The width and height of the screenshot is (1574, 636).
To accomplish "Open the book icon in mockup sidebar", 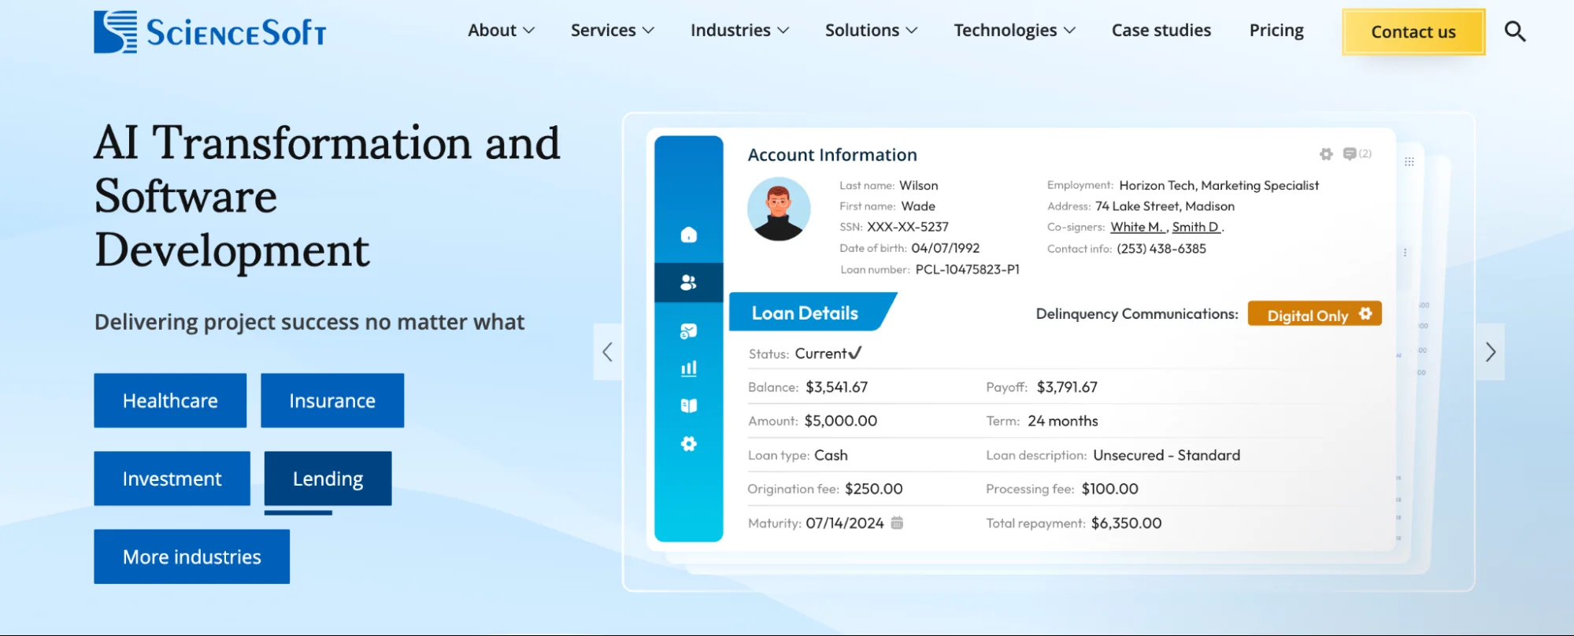I will tap(689, 406).
